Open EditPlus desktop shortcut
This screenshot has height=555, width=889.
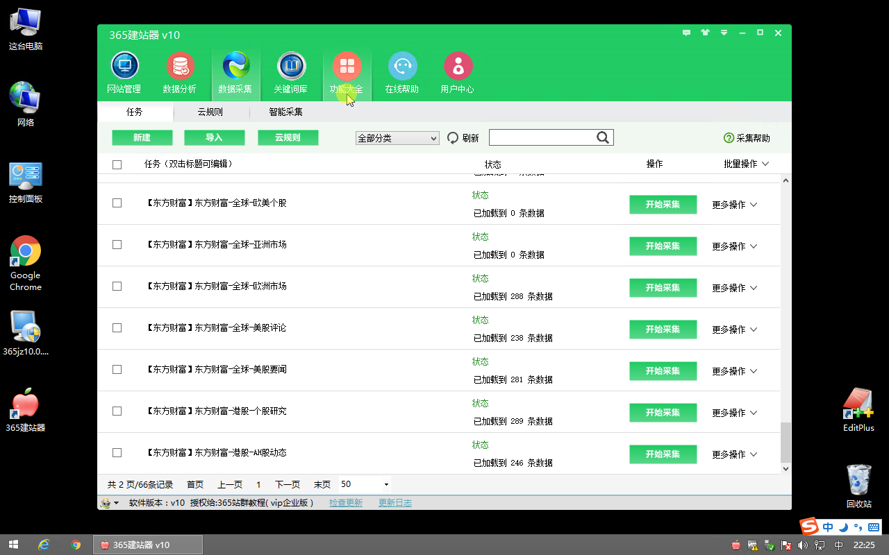pyautogui.click(x=858, y=409)
